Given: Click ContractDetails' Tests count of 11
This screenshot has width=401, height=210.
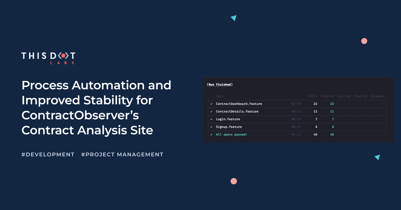Looking at the screenshot, I should [x=315, y=111].
